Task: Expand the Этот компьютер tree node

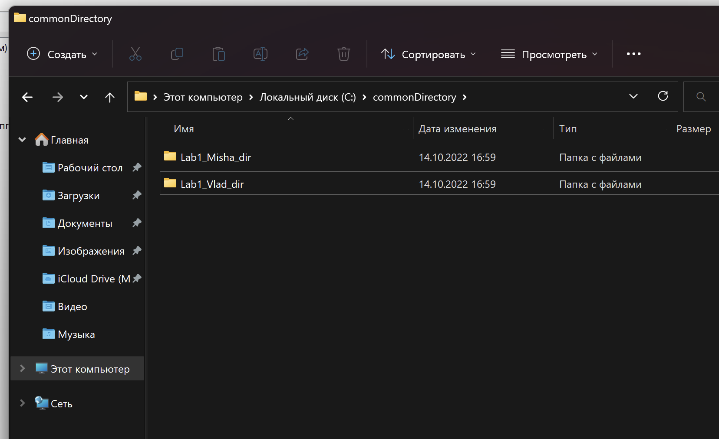Action: [x=23, y=368]
